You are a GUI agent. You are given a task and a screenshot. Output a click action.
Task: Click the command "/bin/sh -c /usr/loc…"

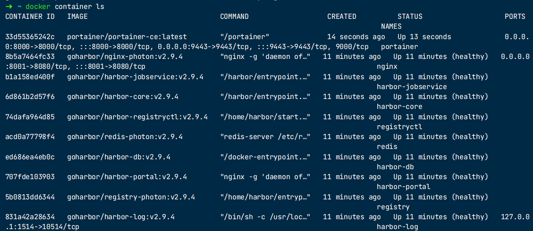pyautogui.click(x=265, y=217)
